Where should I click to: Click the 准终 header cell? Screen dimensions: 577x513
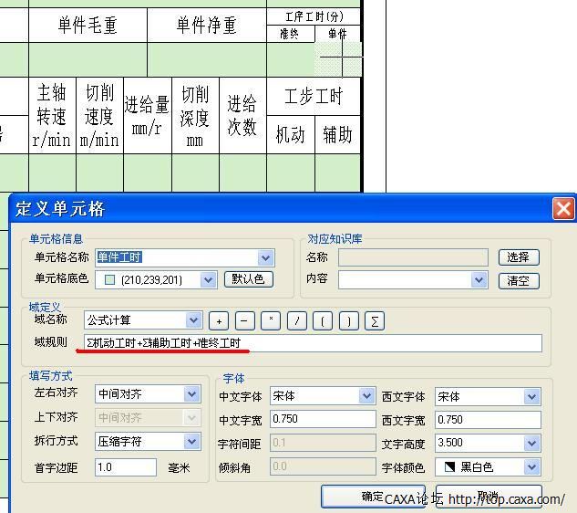pos(290,34)
